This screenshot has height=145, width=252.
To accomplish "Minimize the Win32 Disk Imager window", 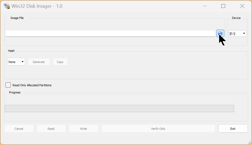I will click(205, 6).
